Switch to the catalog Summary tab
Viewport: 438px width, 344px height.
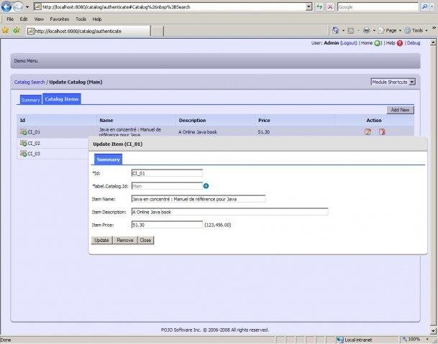(31, 100)
